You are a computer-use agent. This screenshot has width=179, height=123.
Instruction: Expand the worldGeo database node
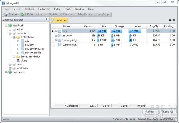tap(10, 68)
